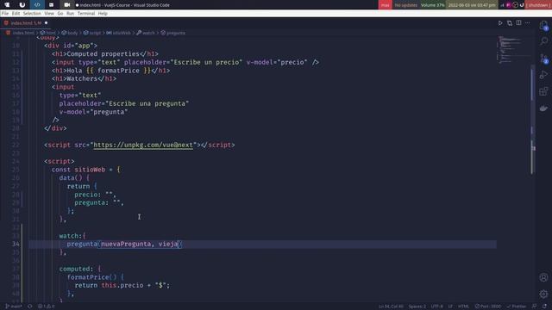Click the video camera icon in top panel
This screenshot has height=310, width=552.
67,5
